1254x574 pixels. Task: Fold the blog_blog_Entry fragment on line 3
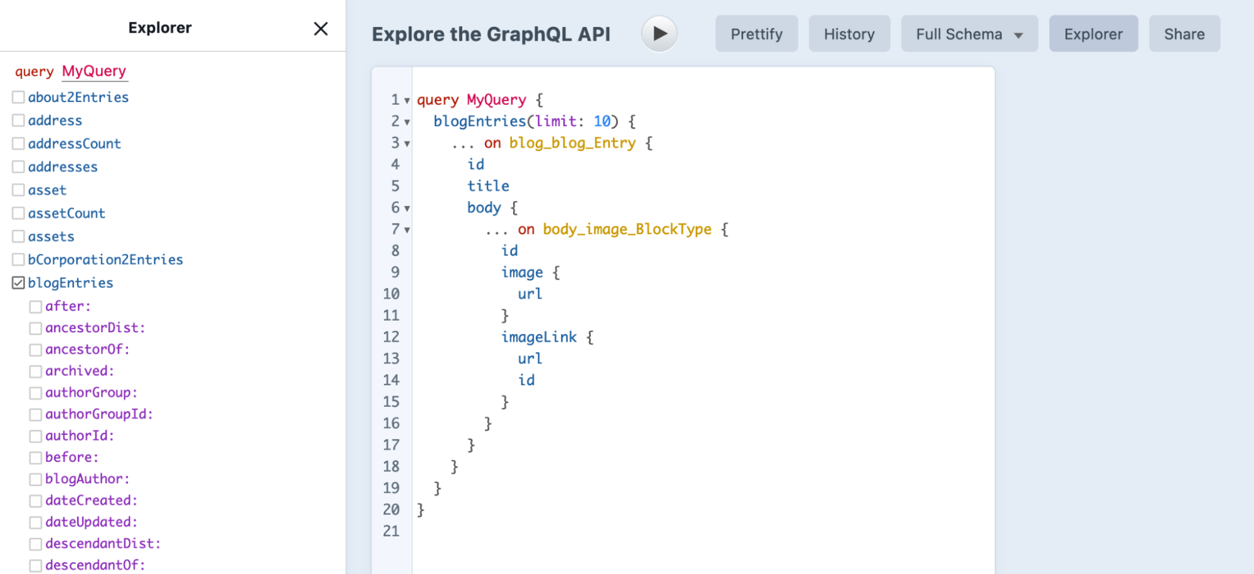coord(407,144)
